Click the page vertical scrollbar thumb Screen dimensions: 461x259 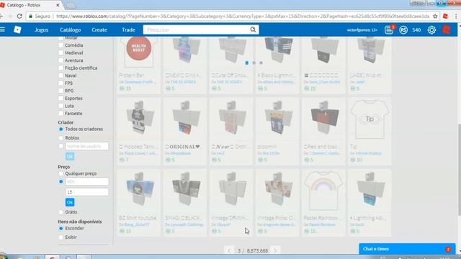(460, 169)
